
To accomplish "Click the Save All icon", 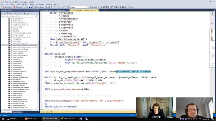I will click(x=32, y=7).
